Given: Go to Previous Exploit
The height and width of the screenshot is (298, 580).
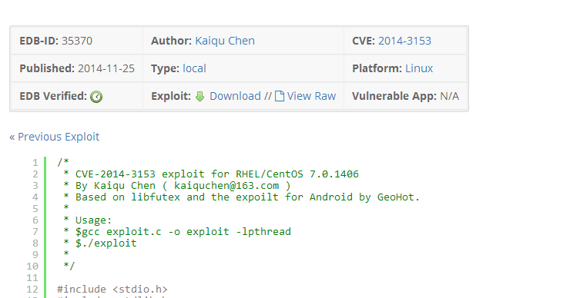Looking at the screenshot, I should pyautogui.click(x=55, y=137).
